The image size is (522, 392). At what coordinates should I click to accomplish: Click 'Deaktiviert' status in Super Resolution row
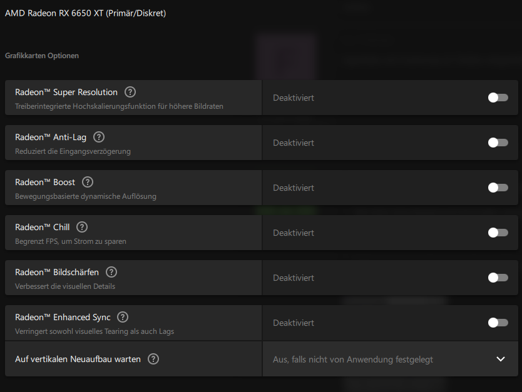click(294, 98)
